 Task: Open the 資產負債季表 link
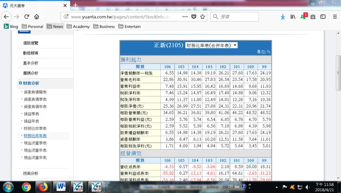(x=35, y=99)
